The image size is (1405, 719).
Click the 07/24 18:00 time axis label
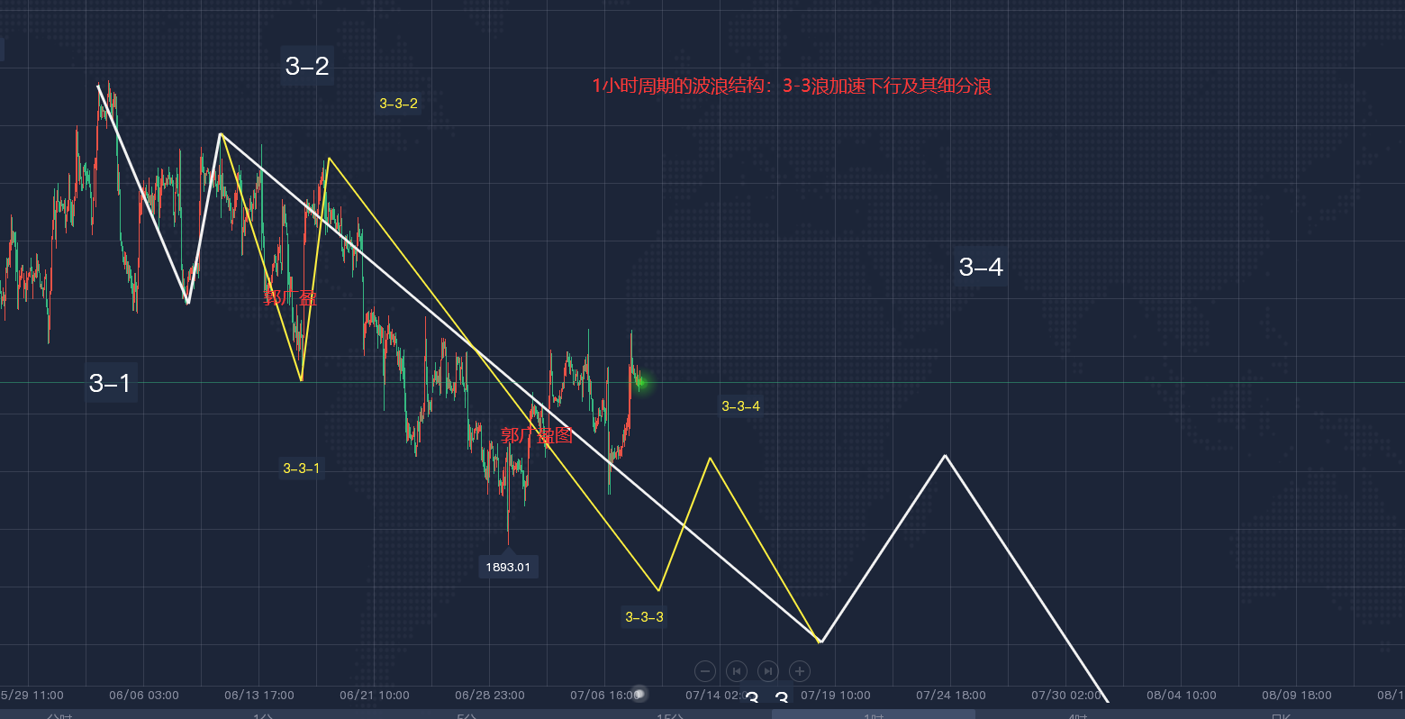(951, 695)
